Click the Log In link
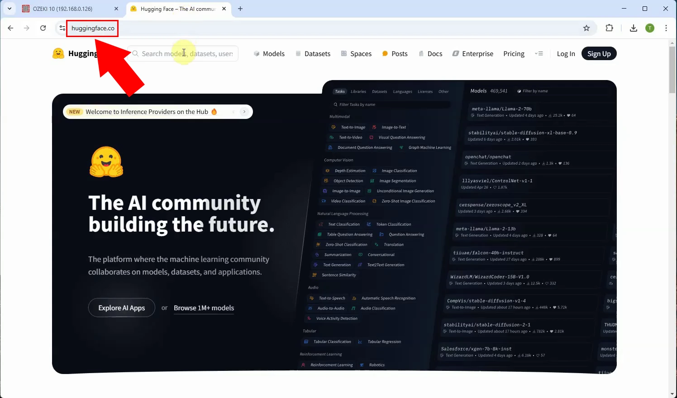 [566, 53]
